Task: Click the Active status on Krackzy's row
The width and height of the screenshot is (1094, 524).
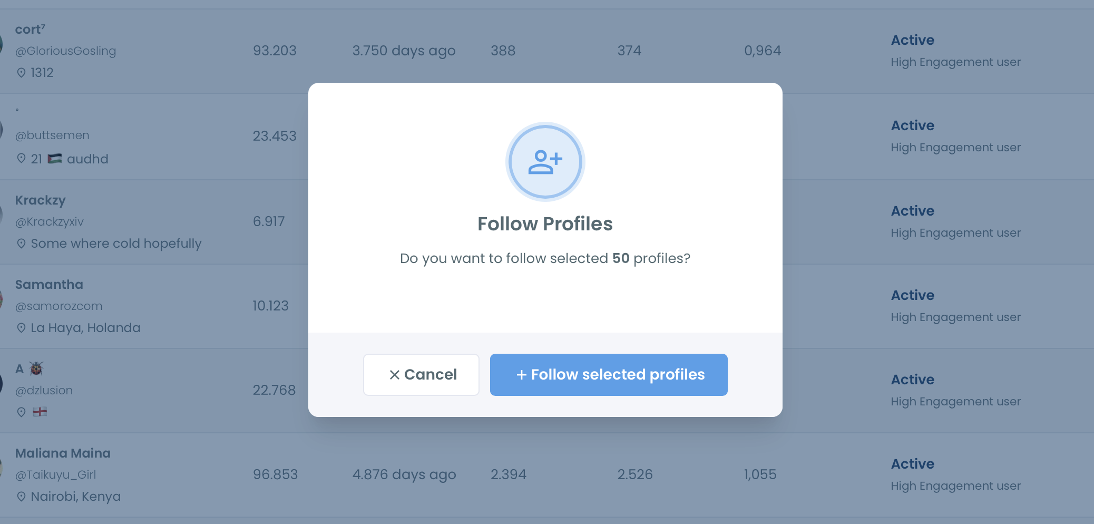Action: 912,210
